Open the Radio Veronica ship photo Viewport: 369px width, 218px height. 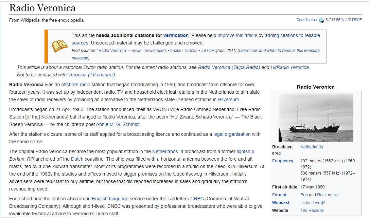(x=316, y=118)
